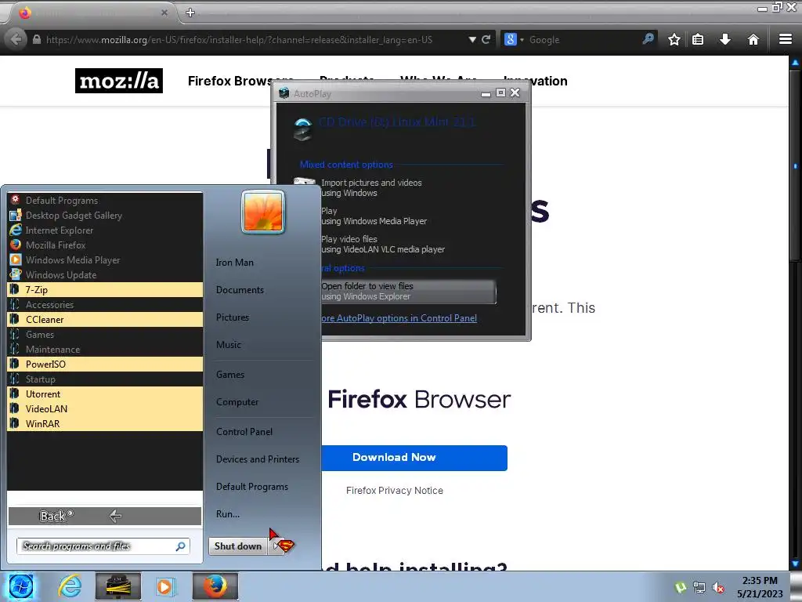Click the Start orb button
Viewport: 802px width, 602px height.
coord(21,586)
